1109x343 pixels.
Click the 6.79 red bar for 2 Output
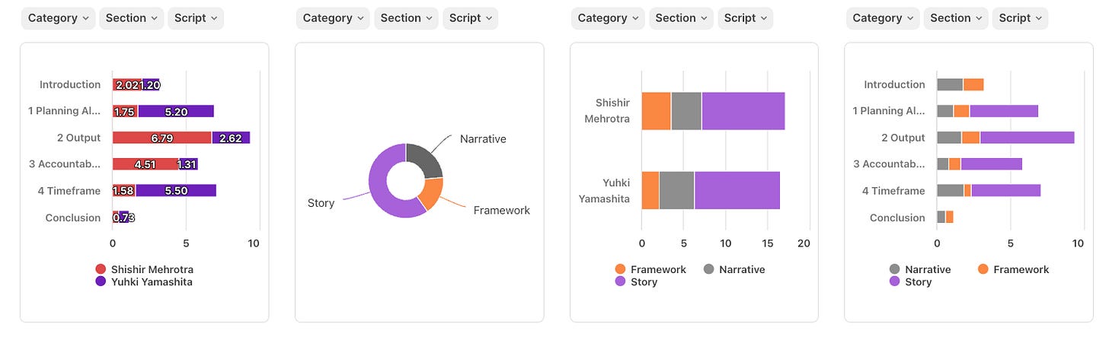pyautogui.click(x=161, y=138)
